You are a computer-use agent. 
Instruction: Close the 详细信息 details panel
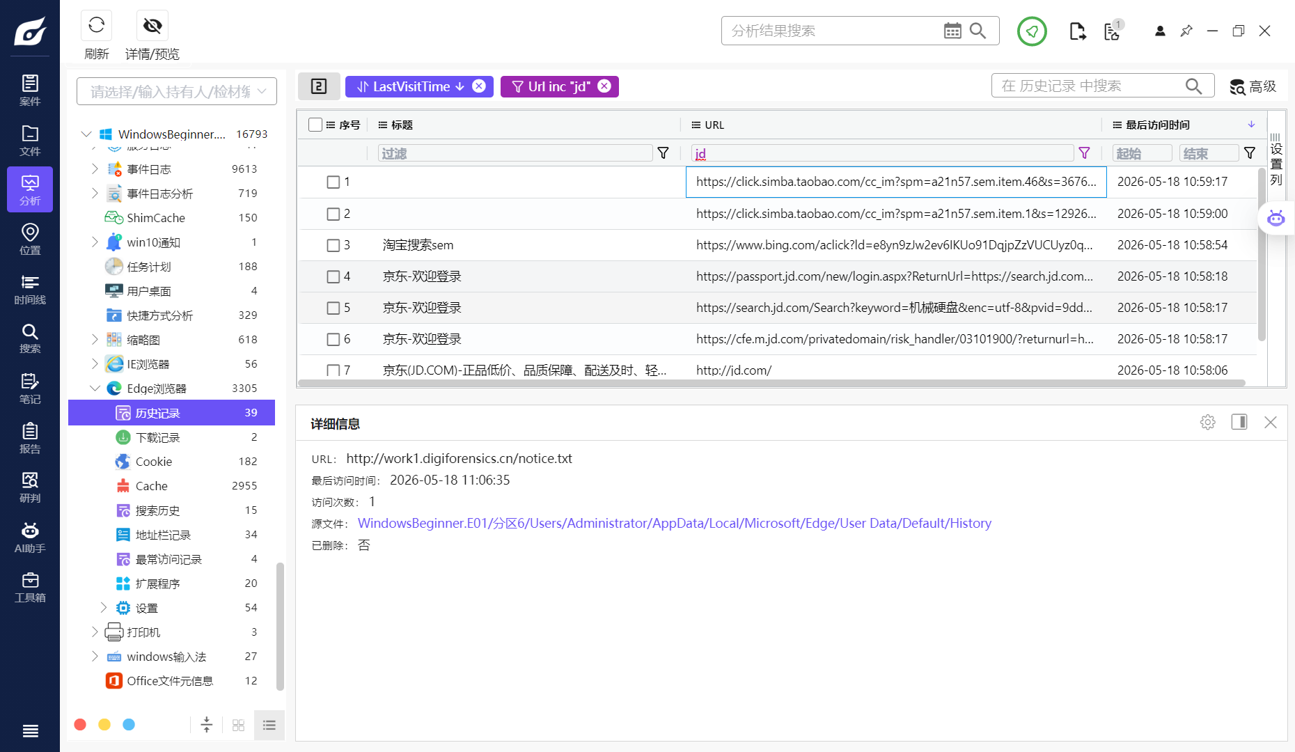click(x=1271, y=422)
